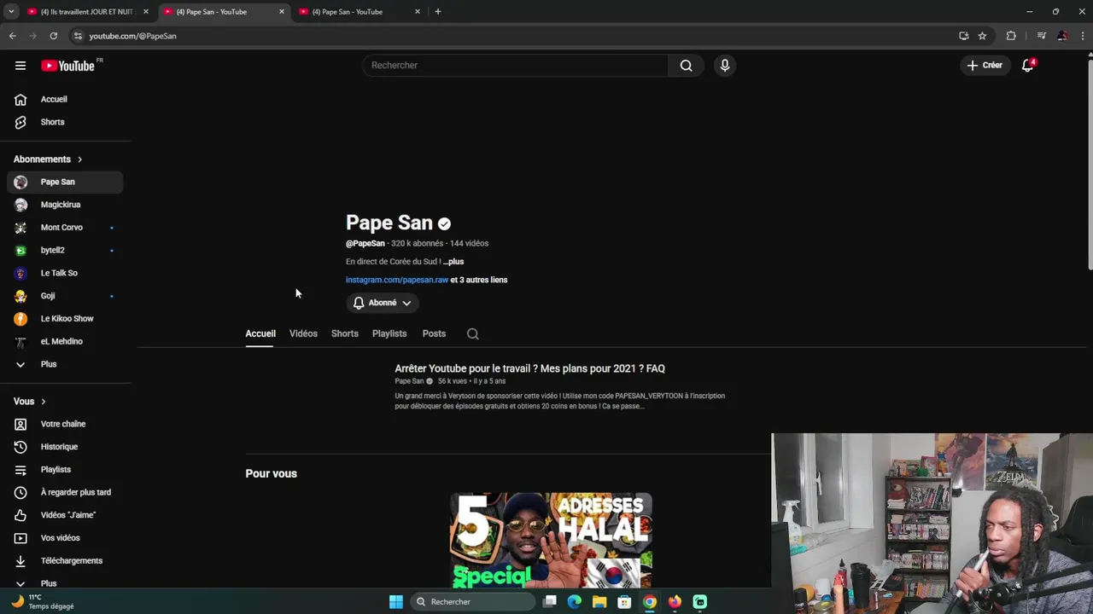
Task: Open Le Kikoo Show channel in sidebar
Action: [65, 318]
